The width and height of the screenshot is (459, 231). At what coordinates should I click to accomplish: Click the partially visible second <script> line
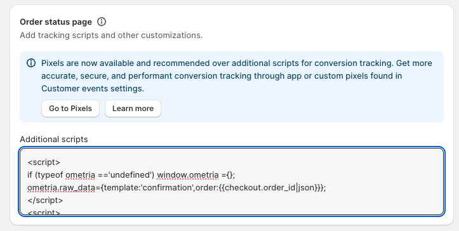point(44,212)
